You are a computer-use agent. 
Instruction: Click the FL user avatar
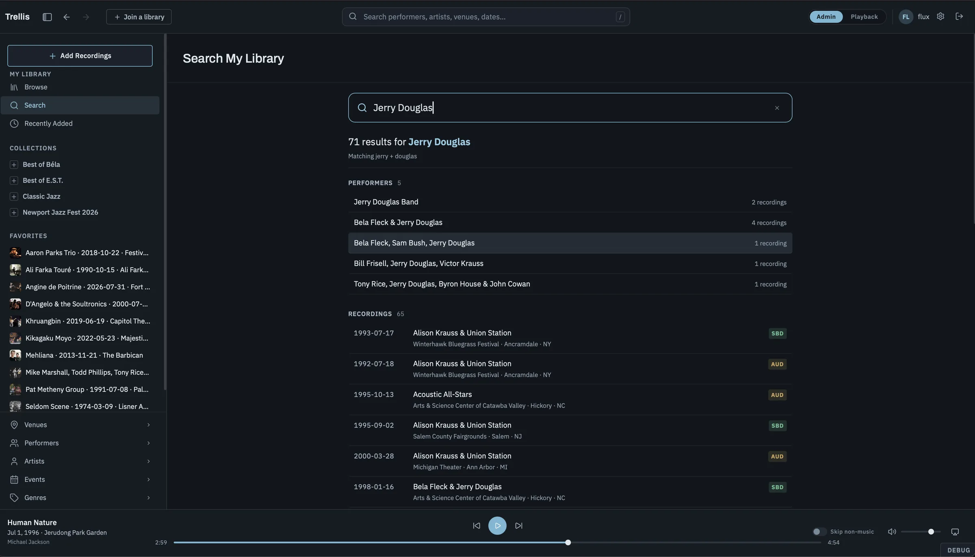coord(906,17)
